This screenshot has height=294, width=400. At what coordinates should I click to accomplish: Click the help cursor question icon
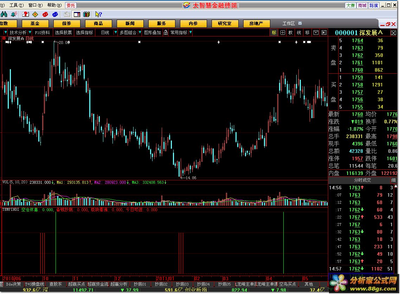click(x=98, y=14)
